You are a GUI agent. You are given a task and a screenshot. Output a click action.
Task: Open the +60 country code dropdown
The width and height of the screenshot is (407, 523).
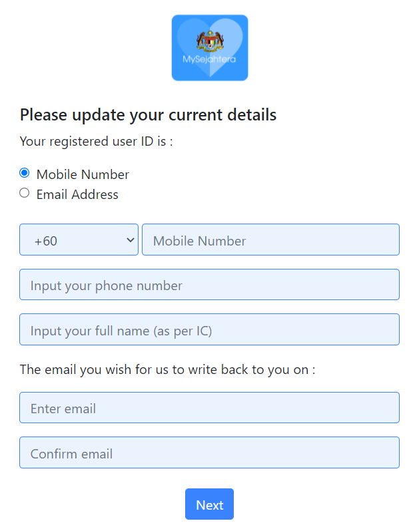[79, 240]
